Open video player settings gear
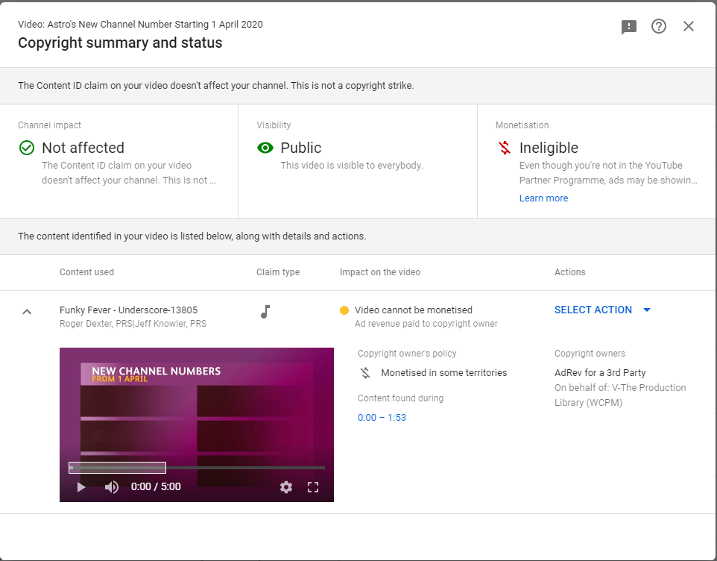The width and height of the screenshot is (717, 561). pos(286,487)
